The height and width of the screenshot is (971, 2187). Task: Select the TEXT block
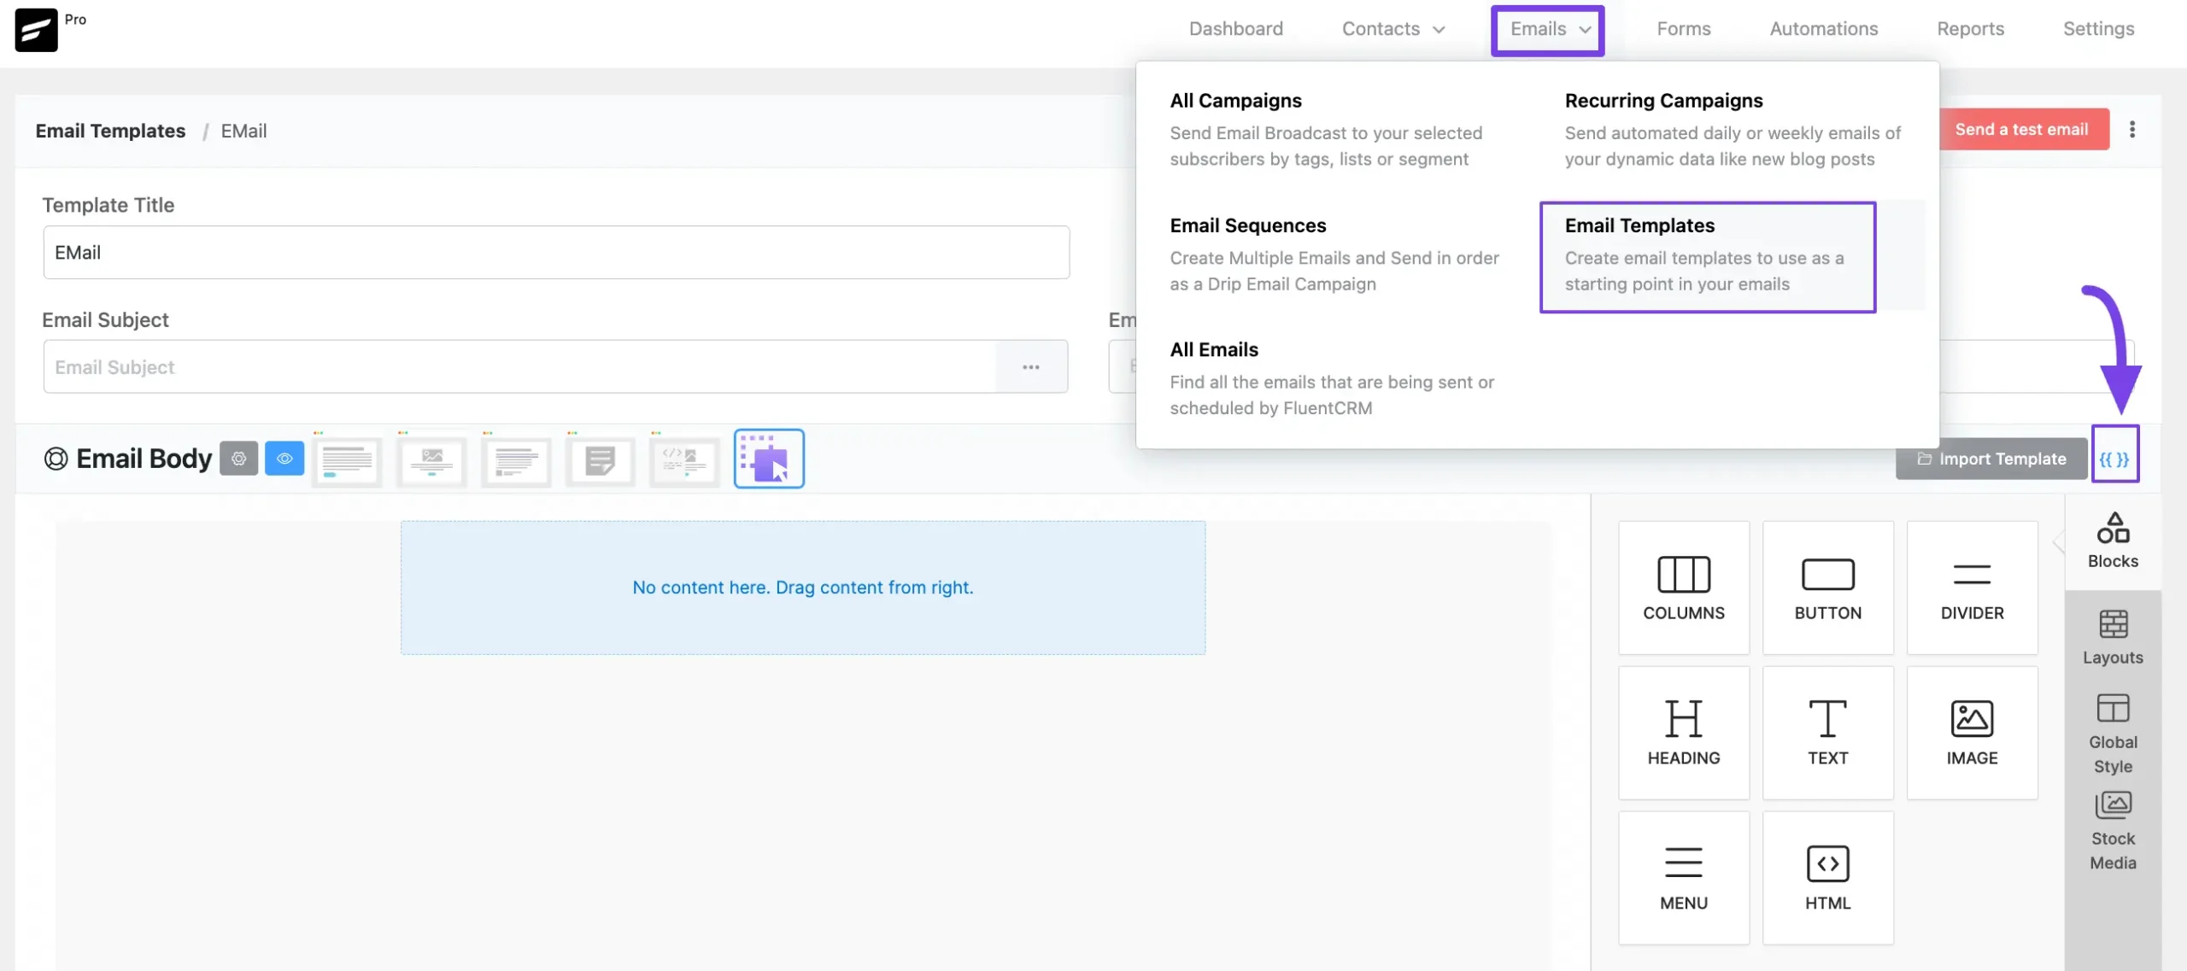[x=1827, y=733]
